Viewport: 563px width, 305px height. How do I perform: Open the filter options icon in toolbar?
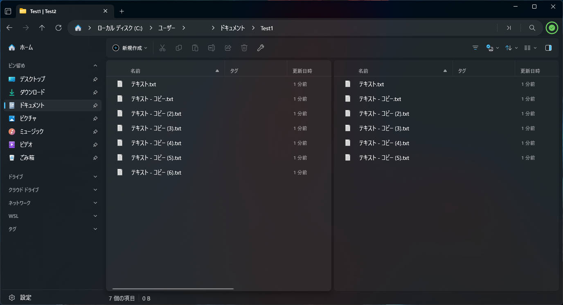click(x=475, y=48)
